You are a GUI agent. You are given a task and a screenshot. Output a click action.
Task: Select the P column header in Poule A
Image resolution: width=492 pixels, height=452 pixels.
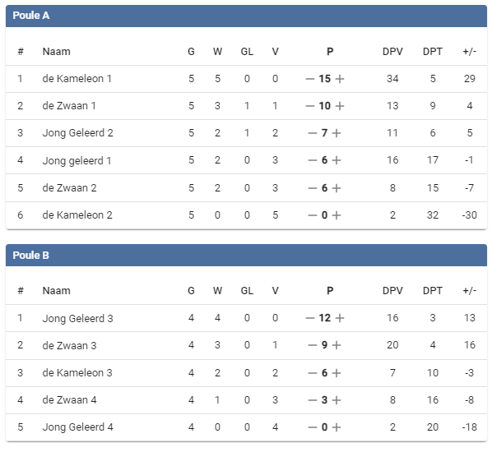tap(330, 52)
